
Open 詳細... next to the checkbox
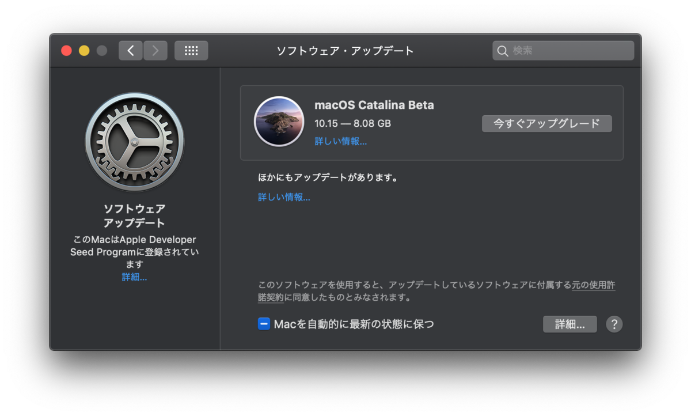(569, 324)
